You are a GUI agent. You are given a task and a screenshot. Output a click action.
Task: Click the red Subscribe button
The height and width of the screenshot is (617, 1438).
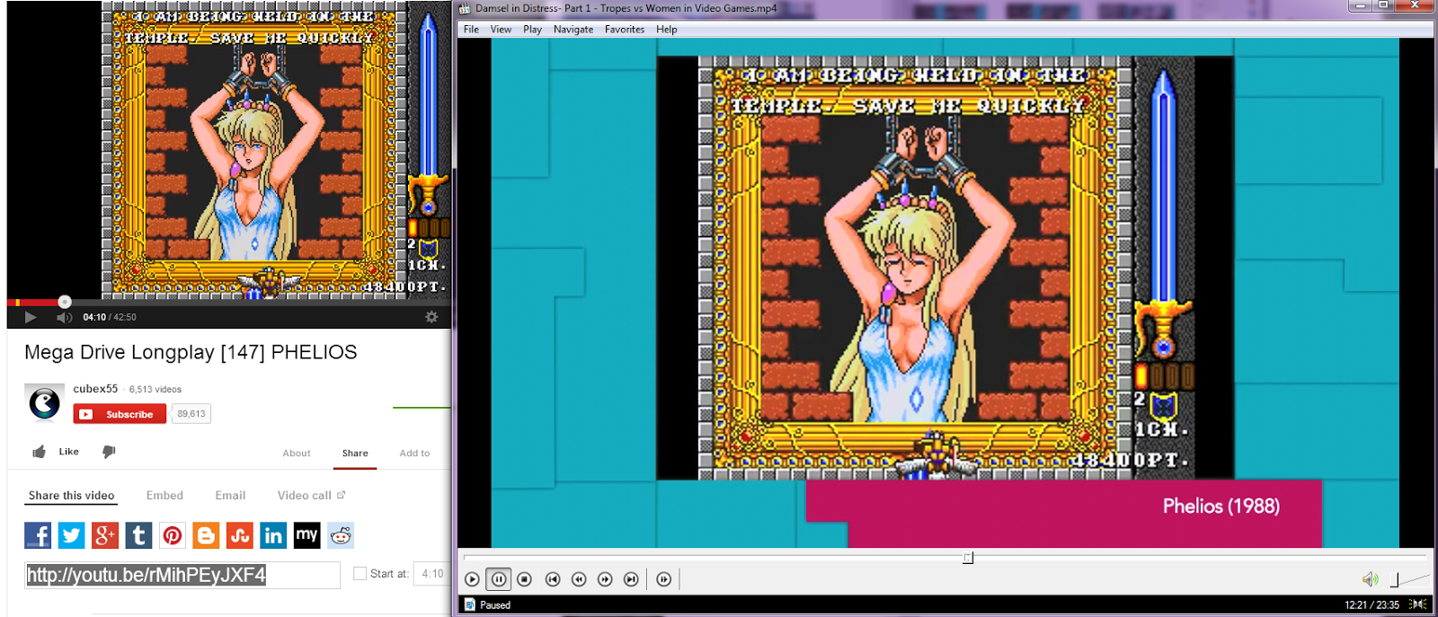(120, 414)
